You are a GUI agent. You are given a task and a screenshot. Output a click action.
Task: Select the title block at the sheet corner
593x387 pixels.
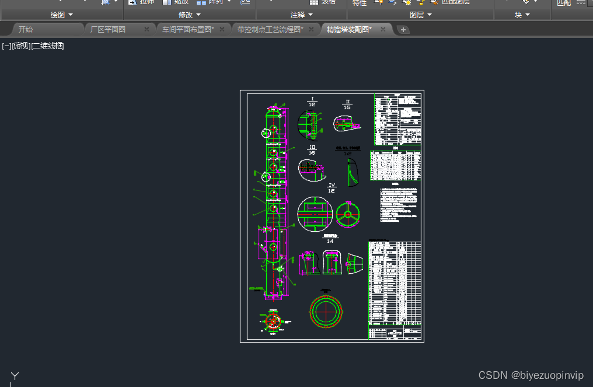pos(395,332)
